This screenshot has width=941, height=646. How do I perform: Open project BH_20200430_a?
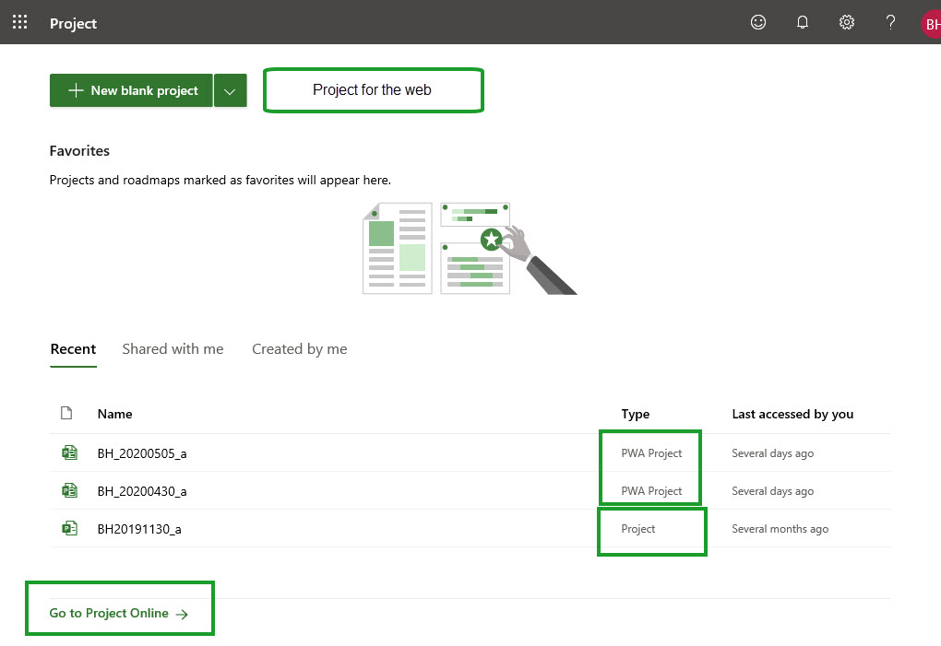[x=142, y=491]
